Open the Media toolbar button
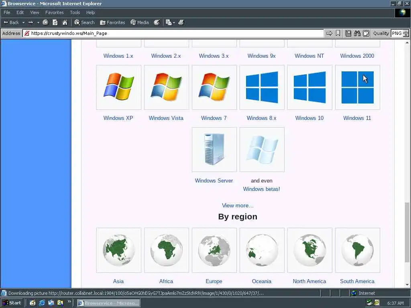 coord(139,22)
